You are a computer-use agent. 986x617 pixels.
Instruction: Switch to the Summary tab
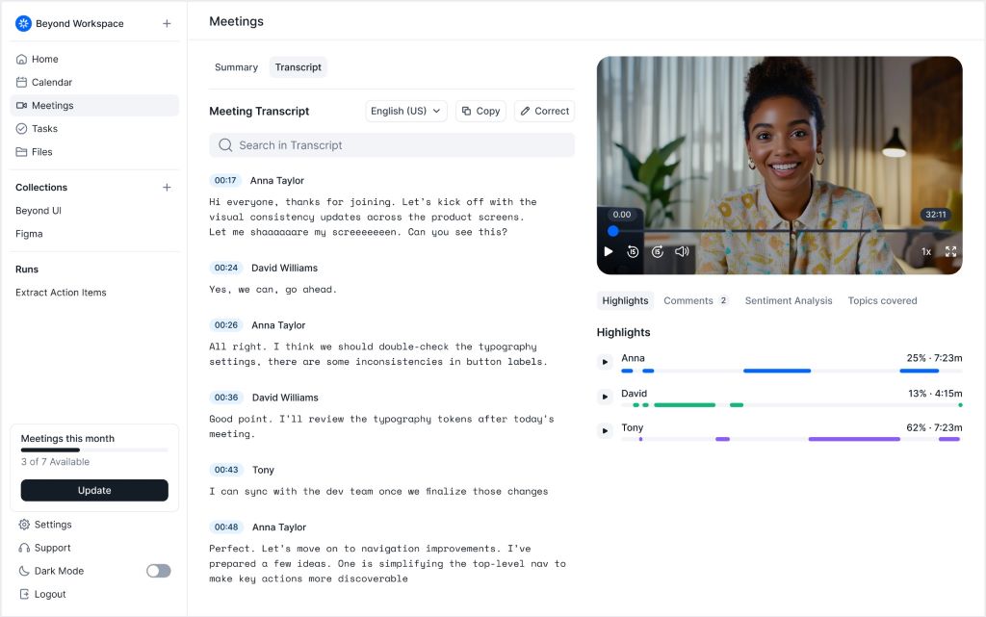236,67
